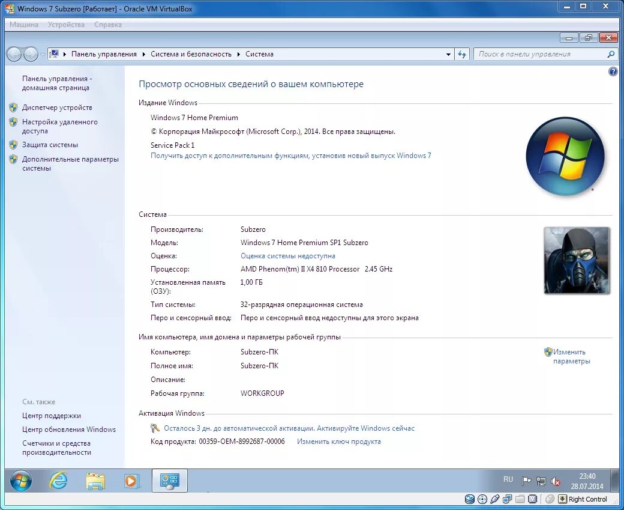Expand the recent pages arrow near Back
Screen dimensions: 624x510
[x=42, y=55]
